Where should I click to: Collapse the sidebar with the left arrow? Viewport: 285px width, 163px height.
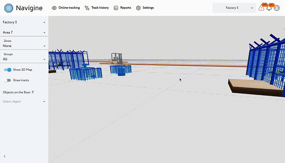pyautogui.click(x=4, y=156)
